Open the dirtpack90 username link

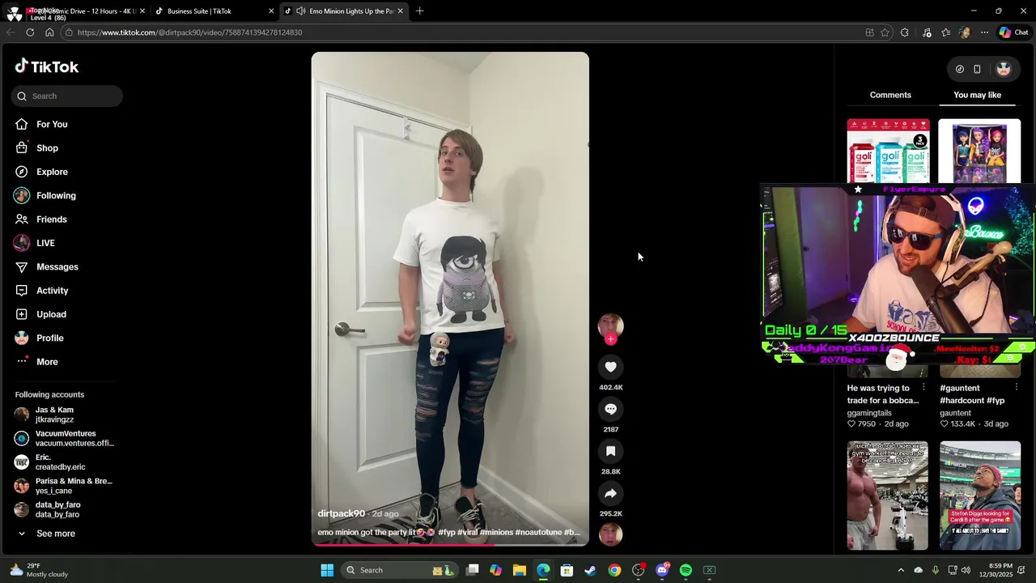(x=341, y=513)
